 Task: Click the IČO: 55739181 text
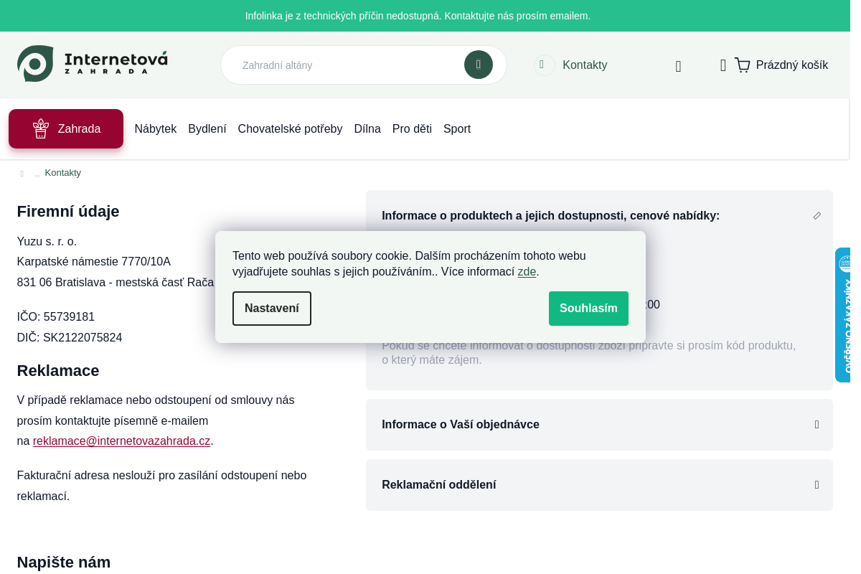pos(56,317)
